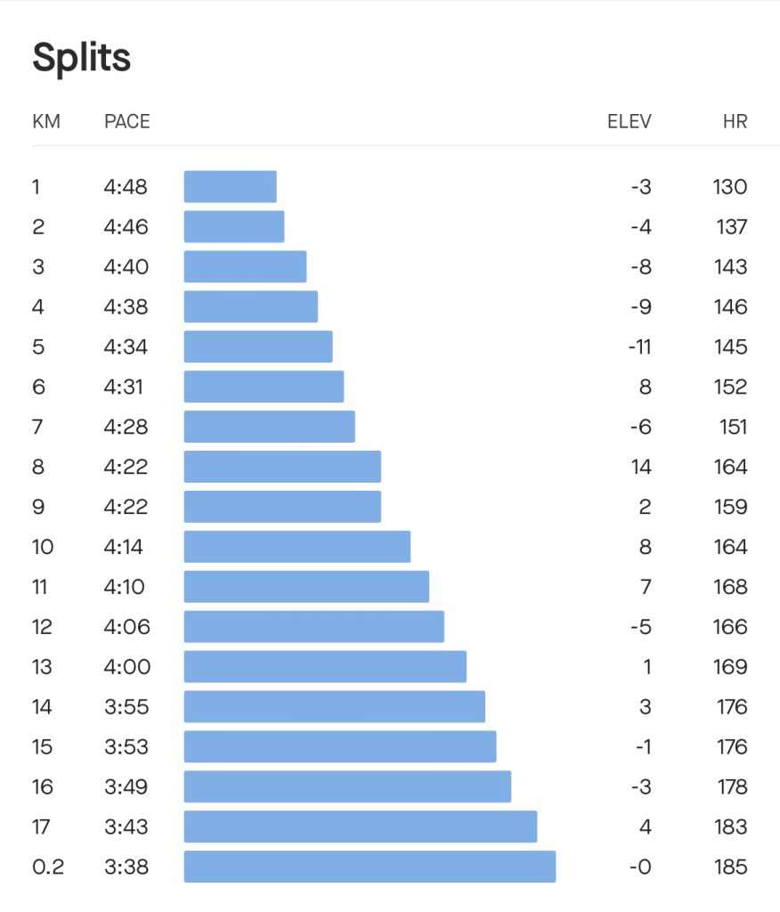The height and width of the screenshot is (912, 780).
Task: Select the pace bar for kilometer 8
Action: 282,467
